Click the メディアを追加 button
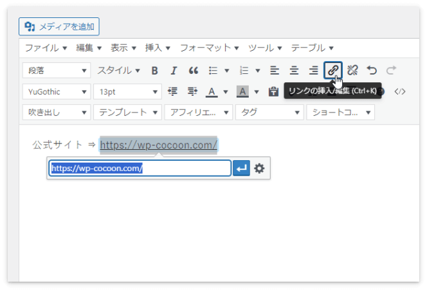 tap(59, 26)
